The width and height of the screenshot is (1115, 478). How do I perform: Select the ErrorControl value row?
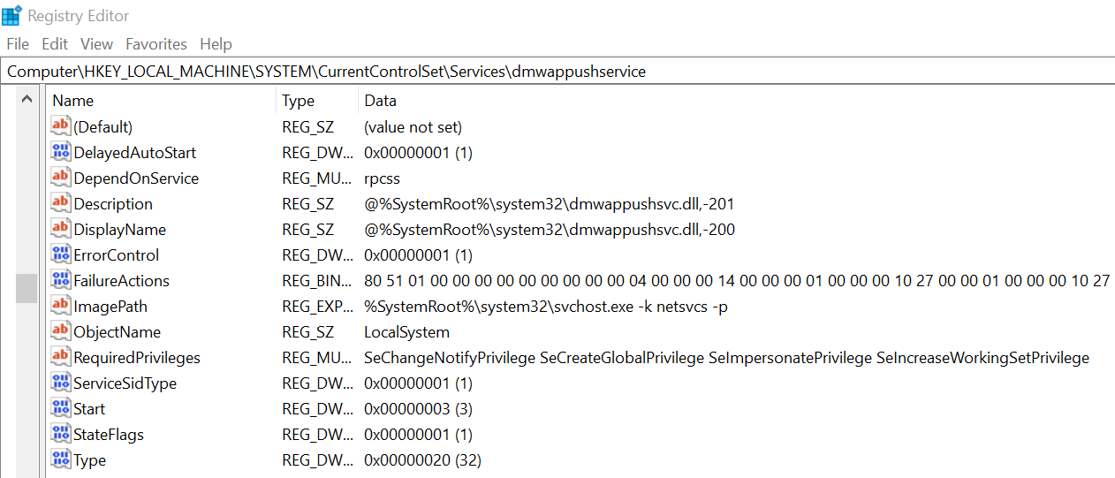click(x=117, y=255)
